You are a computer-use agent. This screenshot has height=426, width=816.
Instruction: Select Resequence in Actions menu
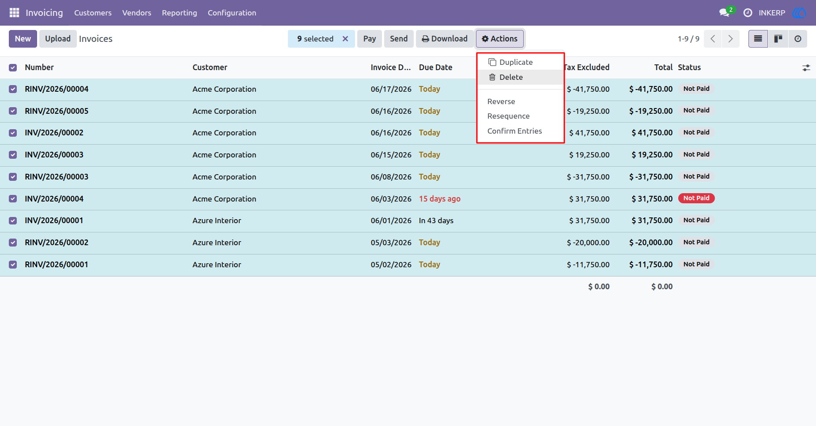(x=520, y=116)
